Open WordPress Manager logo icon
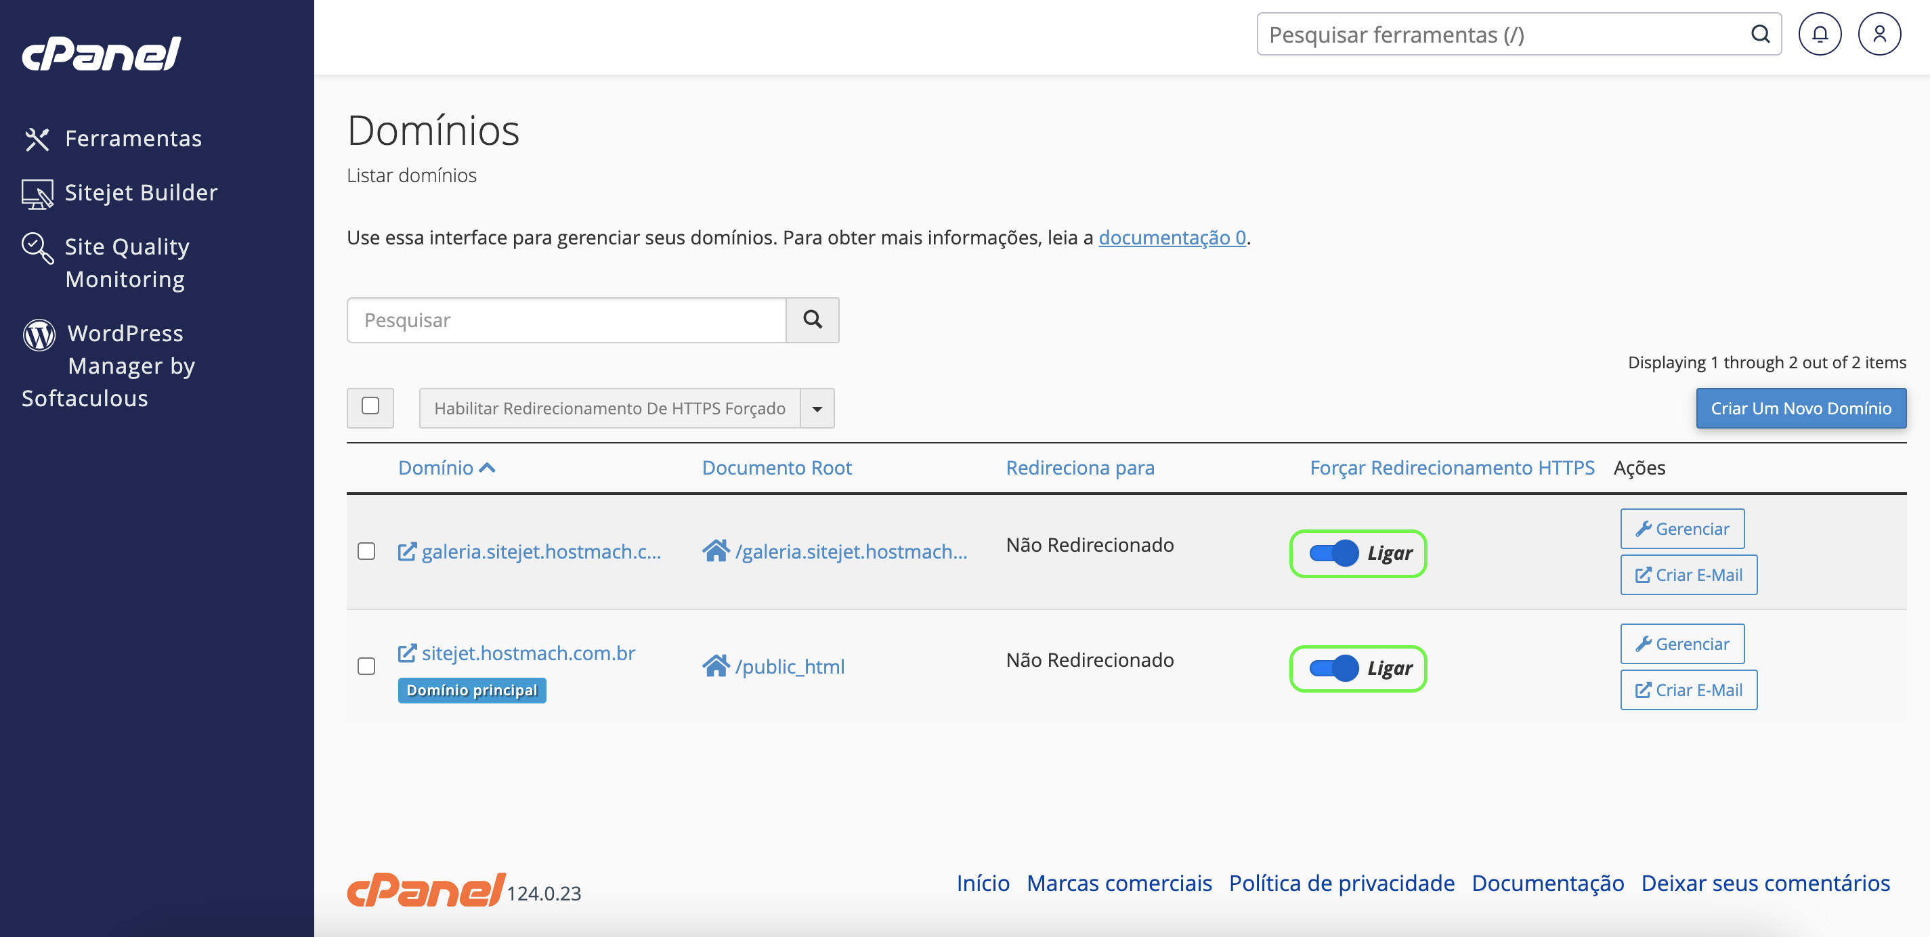Screen dimensions: 1930x937 [39, 335]
